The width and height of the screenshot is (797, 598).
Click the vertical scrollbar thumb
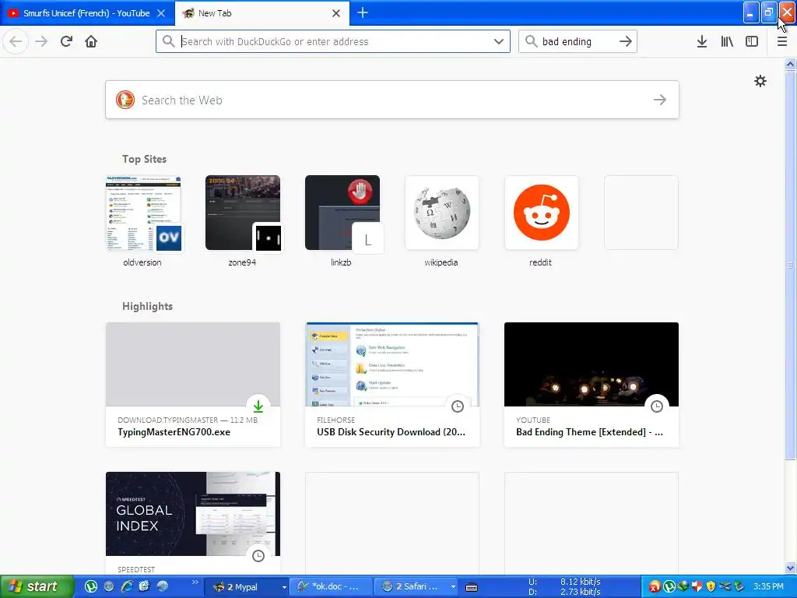[790, 265]
